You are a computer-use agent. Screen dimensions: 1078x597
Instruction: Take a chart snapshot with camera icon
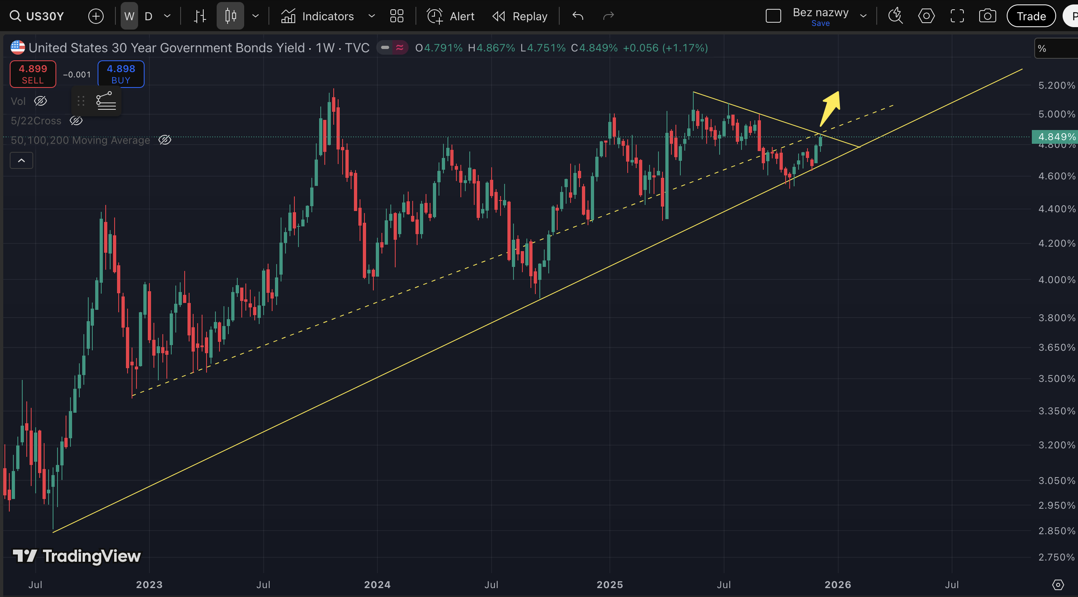(987, 16)
